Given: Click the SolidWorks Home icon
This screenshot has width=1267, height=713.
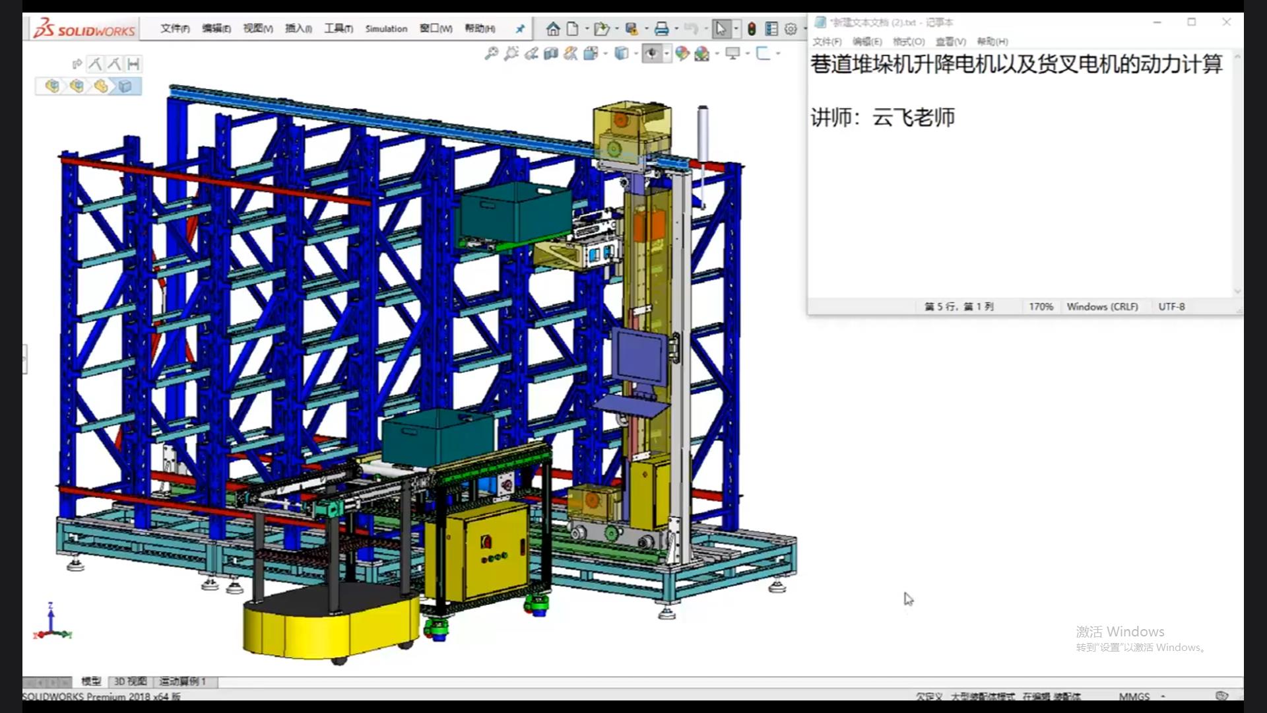Looking at the screenshot, I should pos(553,29).
